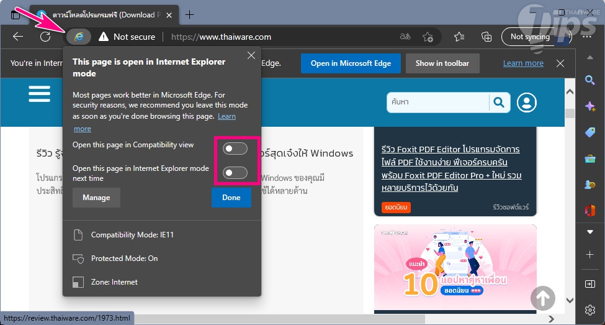
Task: Enable Open this page in Compatibility view
Action: (235, 149)
